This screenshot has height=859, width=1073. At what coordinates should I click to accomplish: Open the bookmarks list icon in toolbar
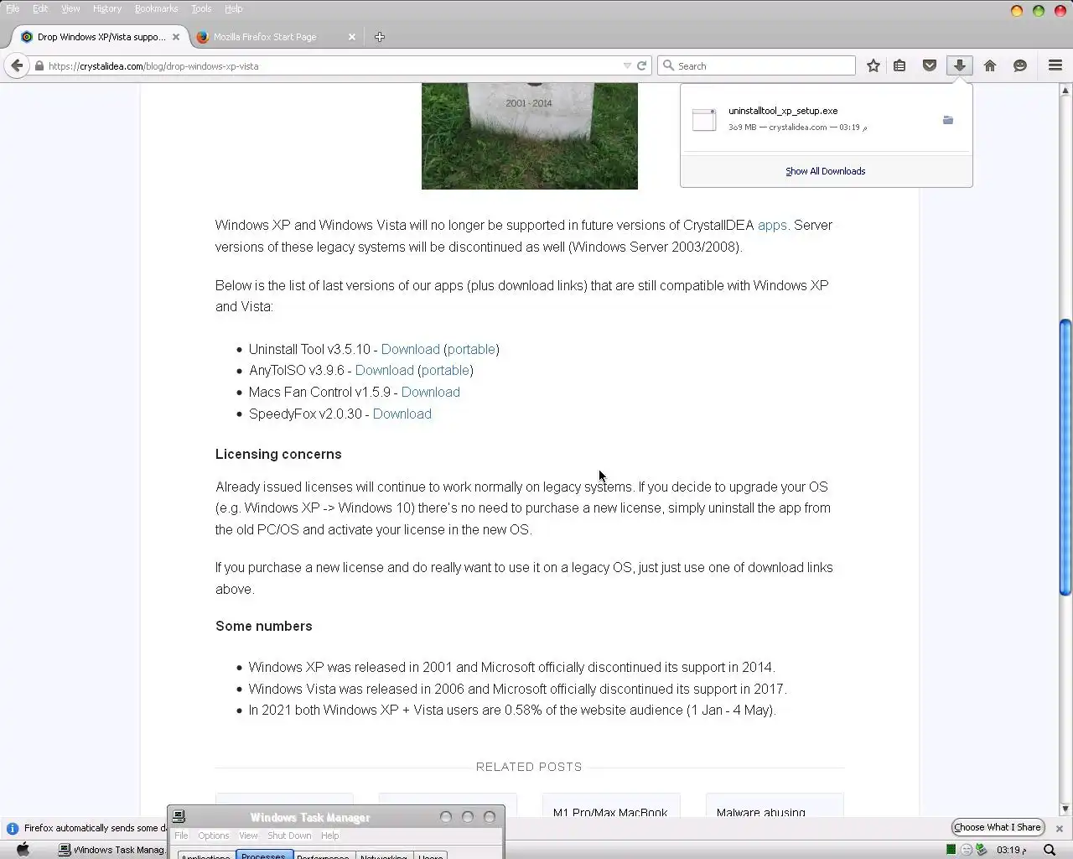[899, 65]
